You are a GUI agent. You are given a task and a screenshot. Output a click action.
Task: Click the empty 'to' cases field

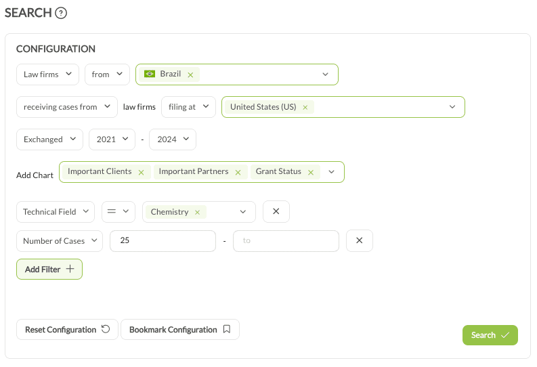tap(286, 240)
